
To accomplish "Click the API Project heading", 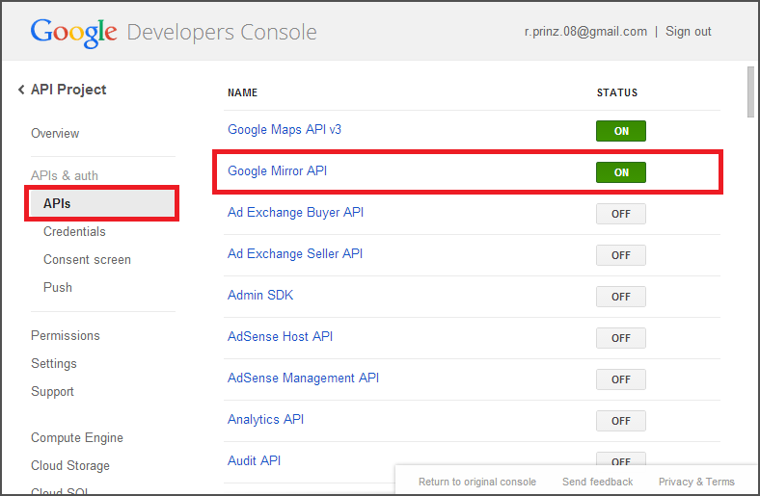I will point(68,90).
